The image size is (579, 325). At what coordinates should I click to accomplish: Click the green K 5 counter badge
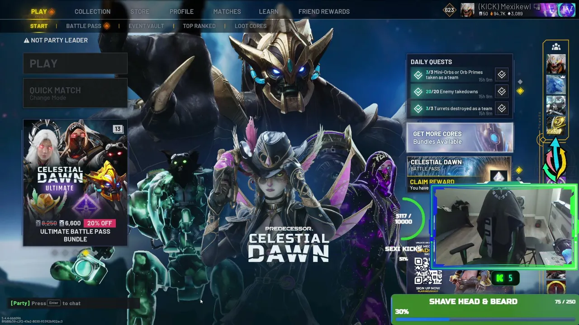504,278
